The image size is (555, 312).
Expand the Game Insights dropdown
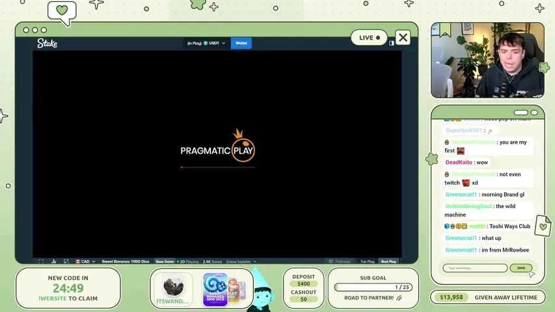point(241,261)
